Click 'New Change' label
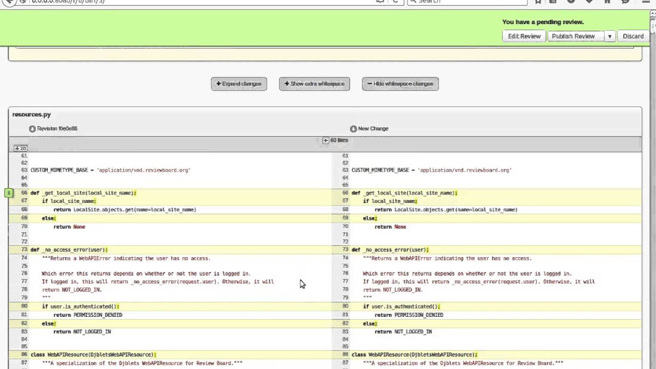Image resolution: width=656 pixels, height=369 pixels. (x=373, y=129)
